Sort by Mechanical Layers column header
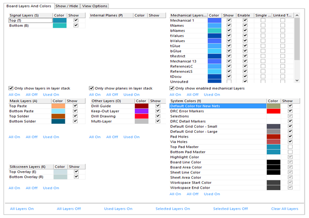This screenshot has width=309, height=218. pyautogui.click(x=188, y=15)
